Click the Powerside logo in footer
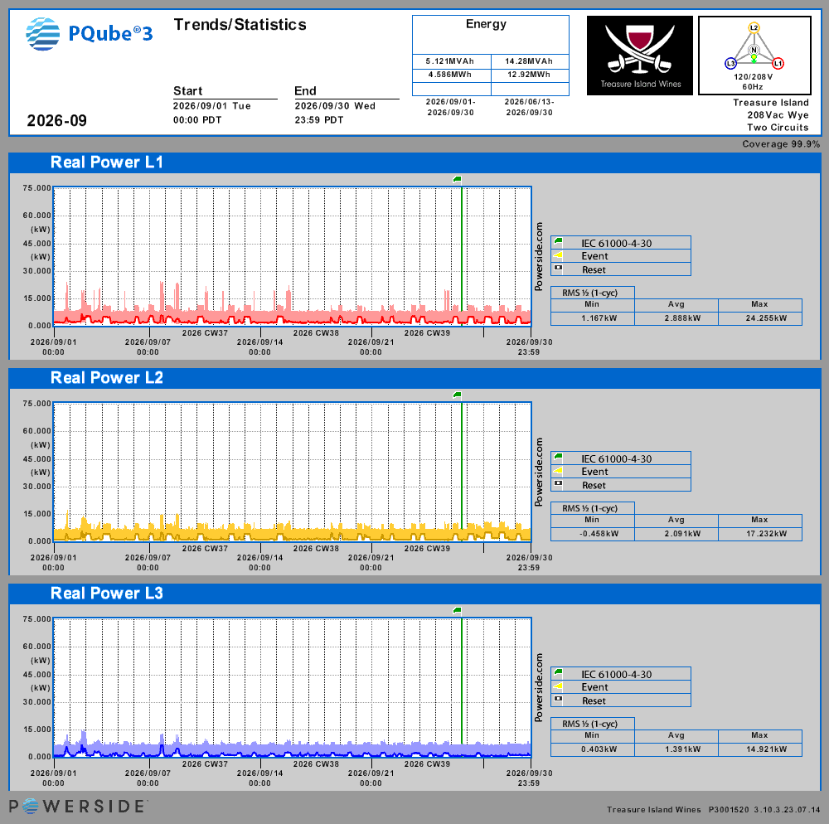 coord(77,806)
